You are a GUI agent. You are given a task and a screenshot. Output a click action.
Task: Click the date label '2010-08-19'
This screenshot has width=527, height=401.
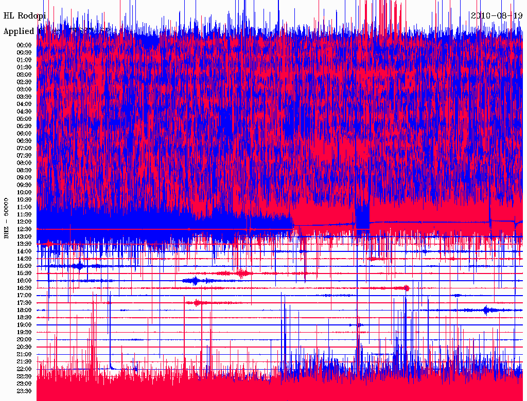click(497, 15)
